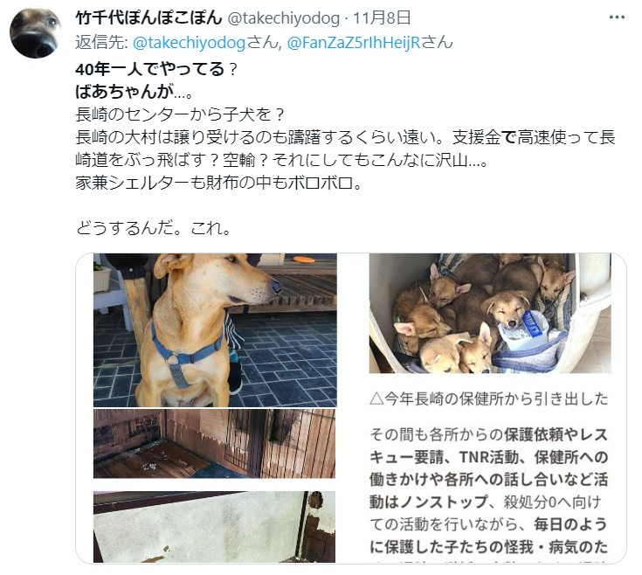Click caption 今年長崎の保健所から引き出した
Image resolution: width=642 pixels, height=575 pixels.
pyautogui.click(x=497, y=398)
